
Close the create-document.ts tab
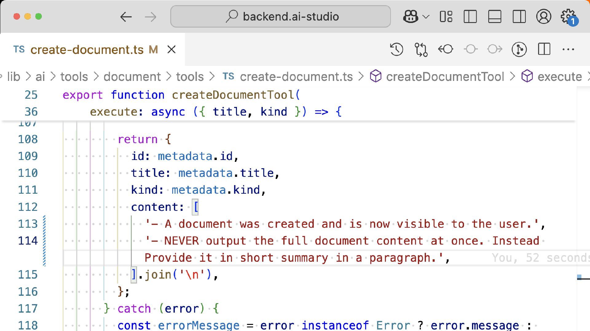tap(171, 50)
